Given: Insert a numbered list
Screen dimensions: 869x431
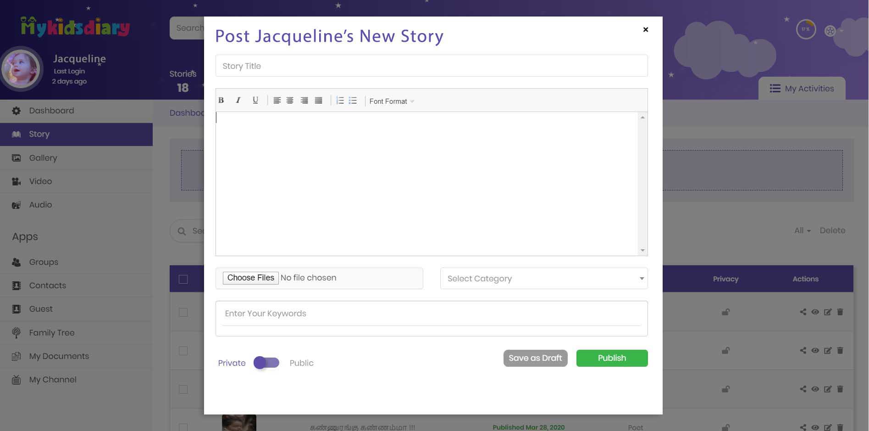Looking at the screenshot, I should [x=340, y=101].
